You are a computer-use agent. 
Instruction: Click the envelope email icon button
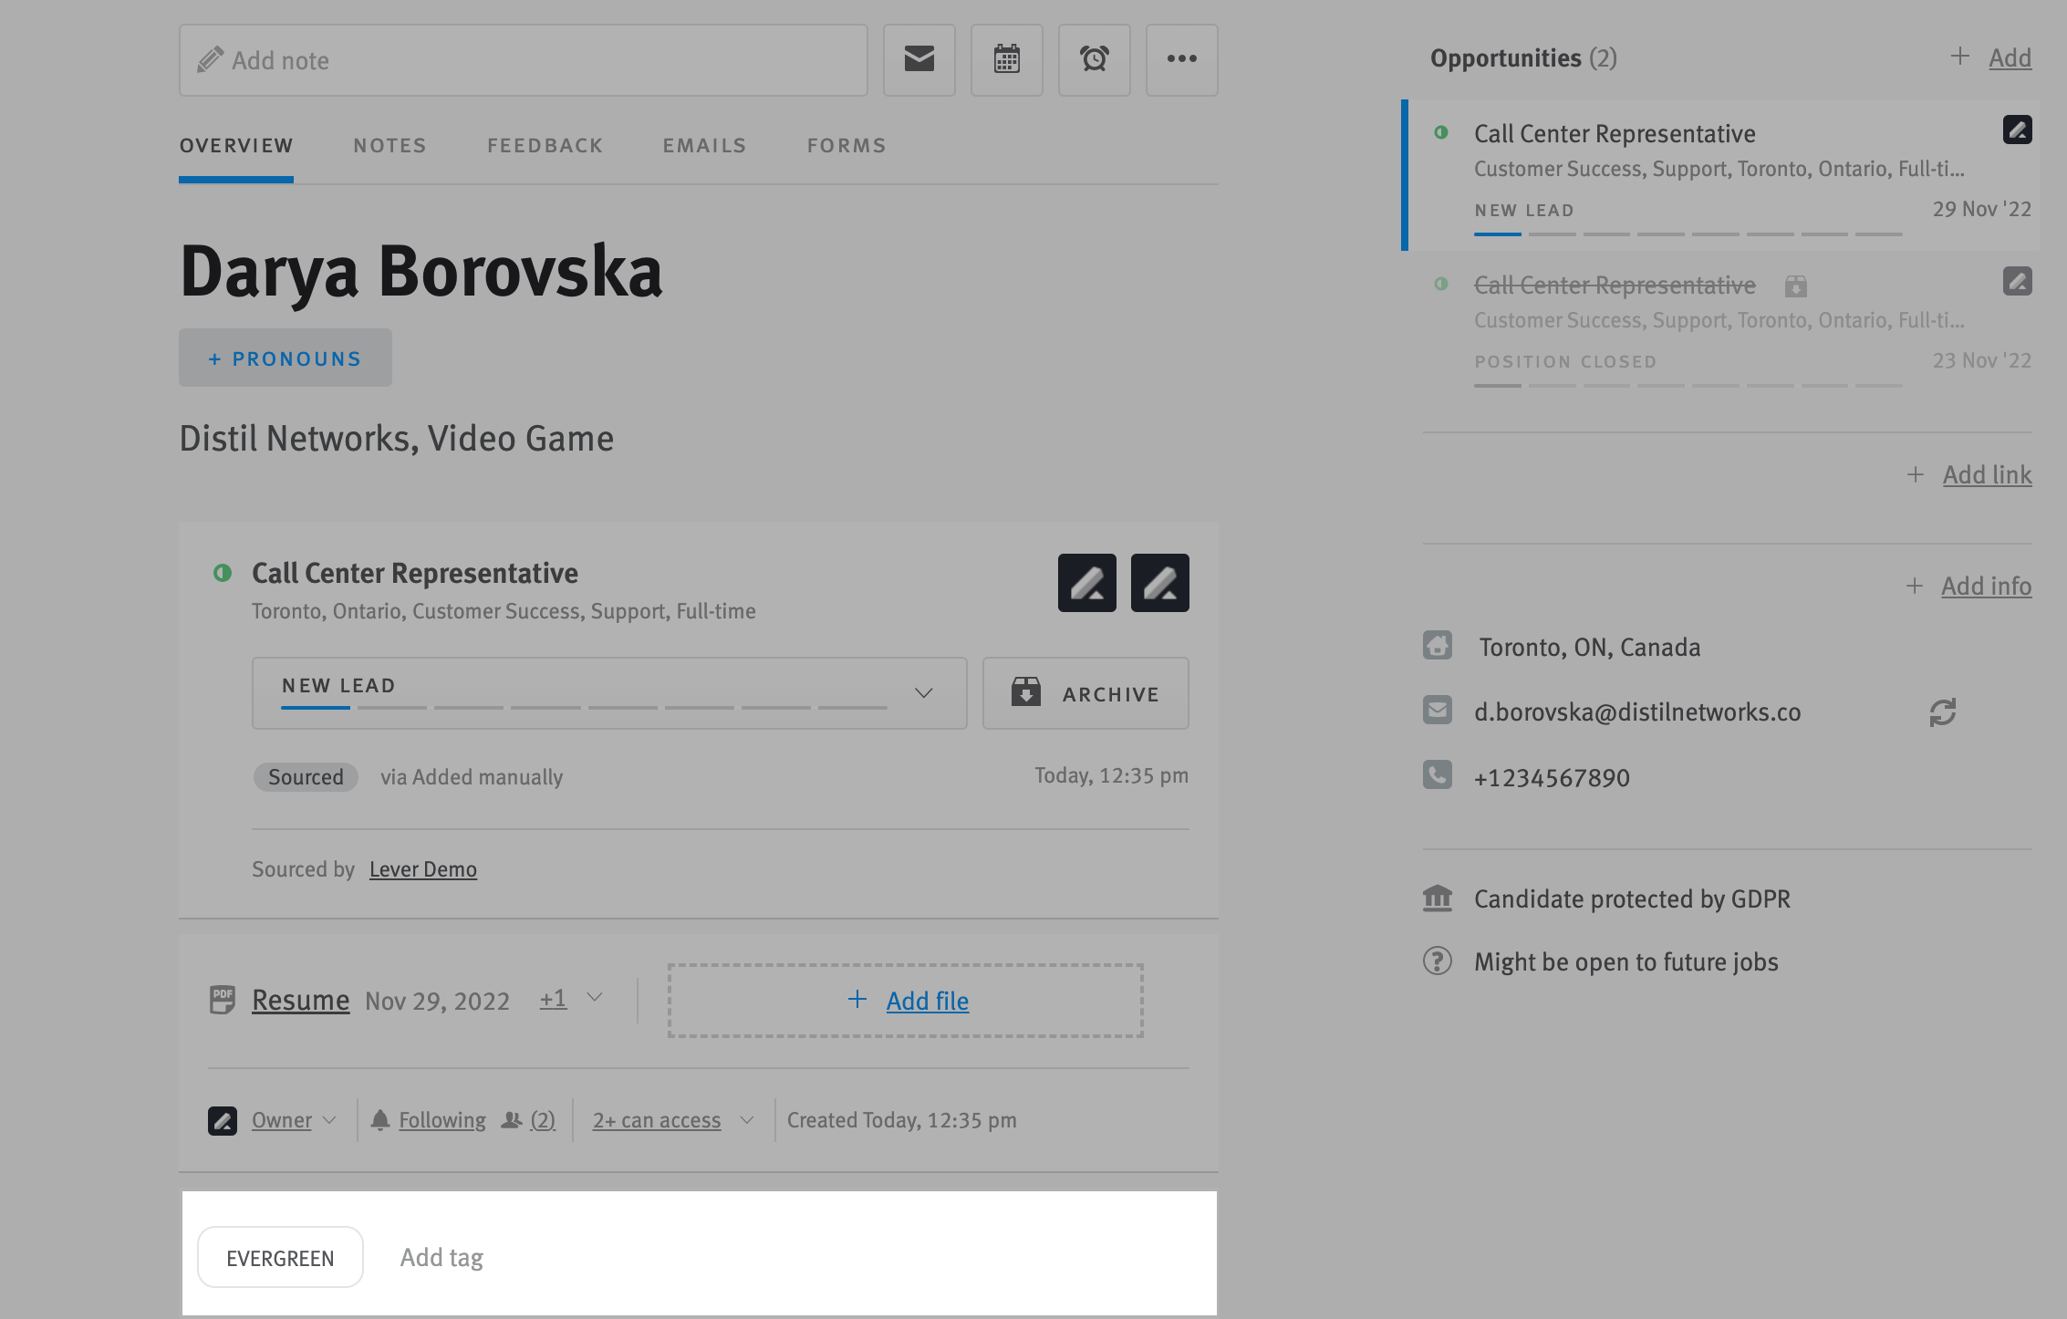point(919,59)
